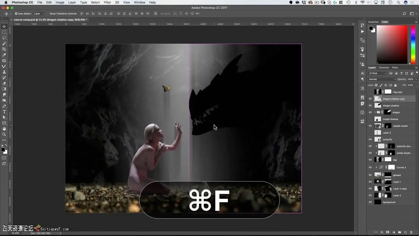Hide the butterfly layer
Image resolution: width=419 pixels, height=236 pixels.
(370, 139)
